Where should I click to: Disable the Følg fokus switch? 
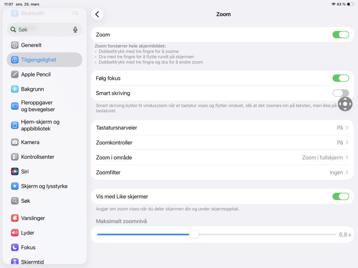[341, 78]
